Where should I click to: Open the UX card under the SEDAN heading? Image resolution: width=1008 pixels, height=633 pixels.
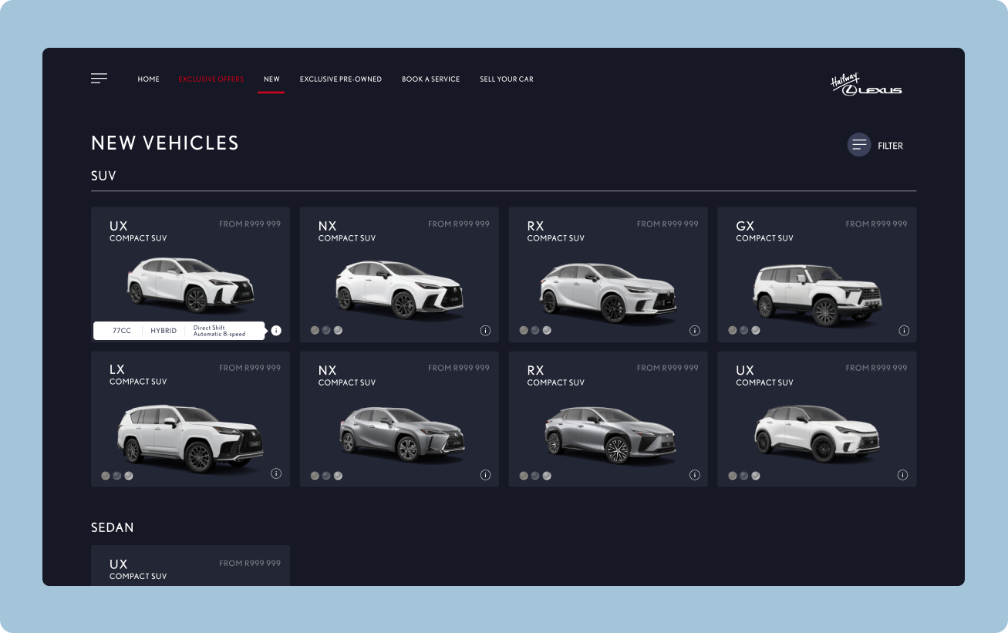coord(190,565)
